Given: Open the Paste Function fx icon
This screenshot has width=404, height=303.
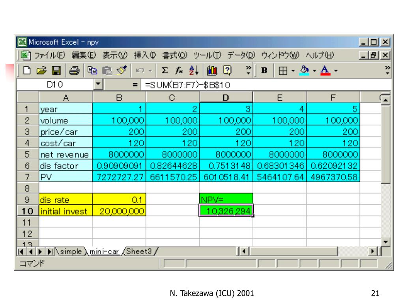Looking at the screenshot, I should (x=179, y=70).
